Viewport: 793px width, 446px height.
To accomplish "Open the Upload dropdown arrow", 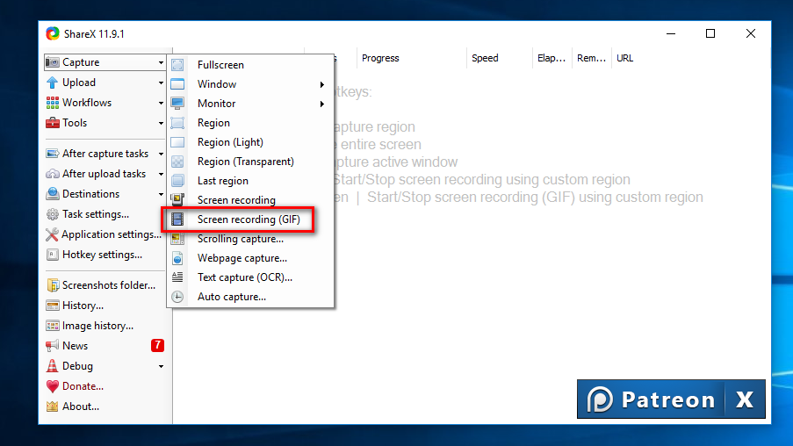I will 161,83.
